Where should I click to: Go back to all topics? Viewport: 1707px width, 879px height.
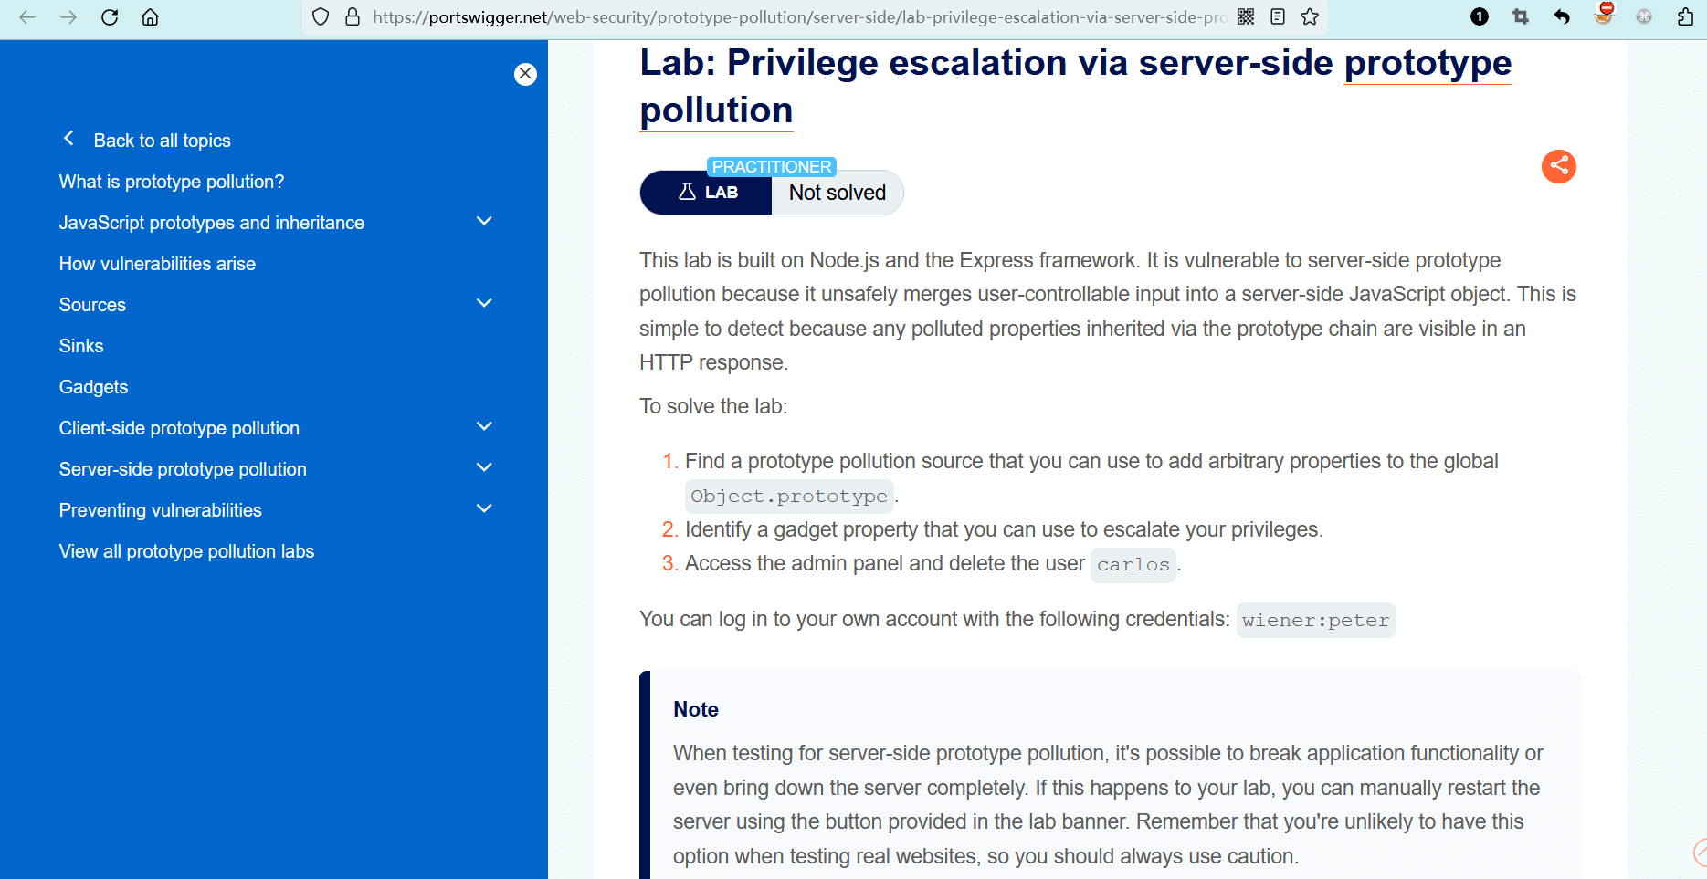[x=162, y=141]
